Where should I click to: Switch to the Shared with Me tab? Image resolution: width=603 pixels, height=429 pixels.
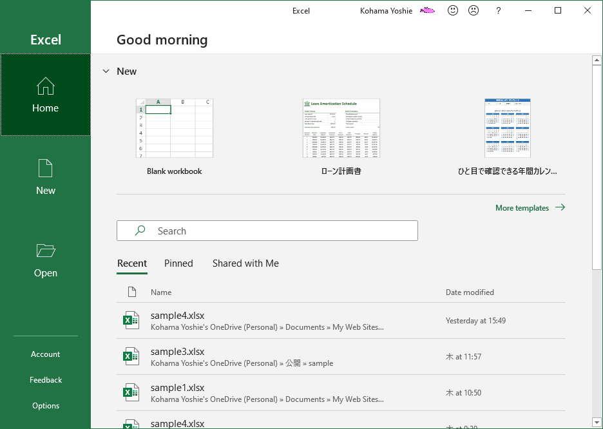coord(245,263)
